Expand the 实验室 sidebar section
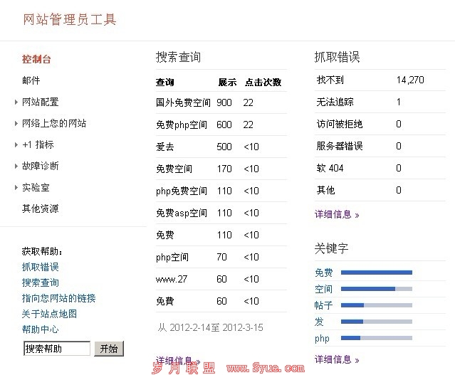This screenshot has height=375, width=455. (x=36, y=187)
